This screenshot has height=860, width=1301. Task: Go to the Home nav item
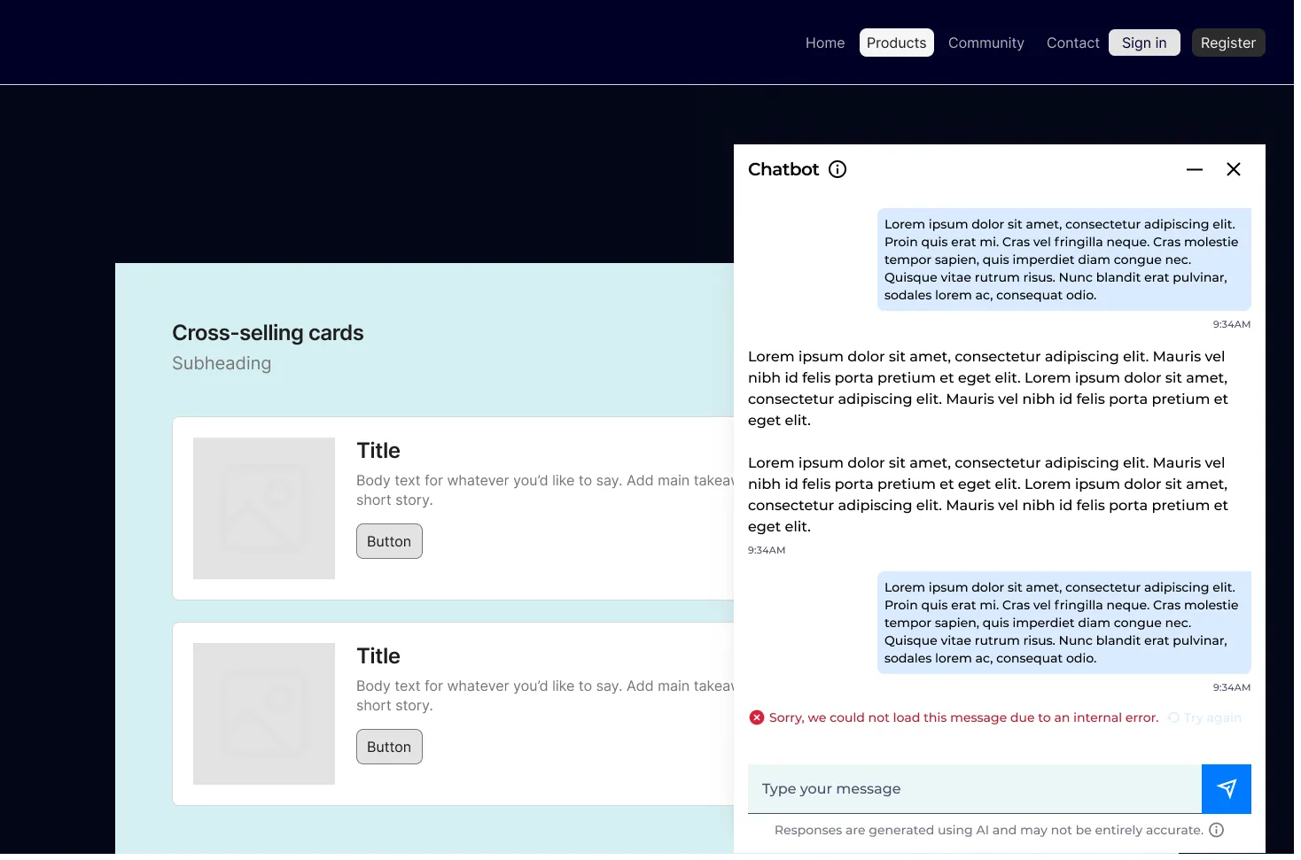(x=825, y=43)
